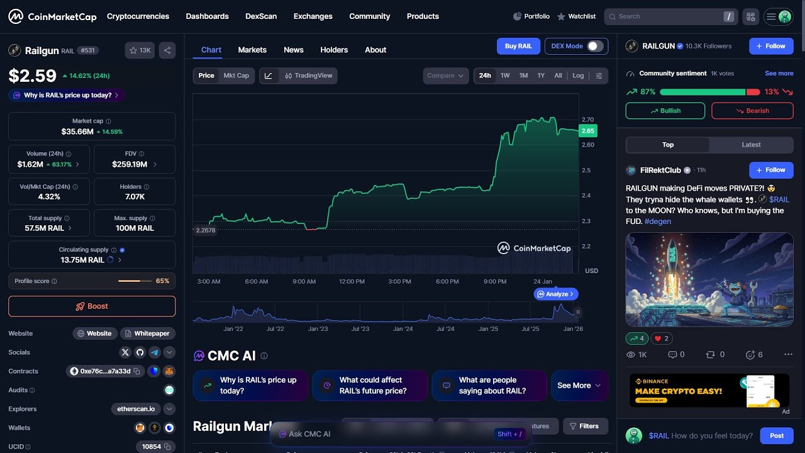805x453 pixels.
Task: Open the CoinMarketCap home logo
Action: click(x=52, y=16)
